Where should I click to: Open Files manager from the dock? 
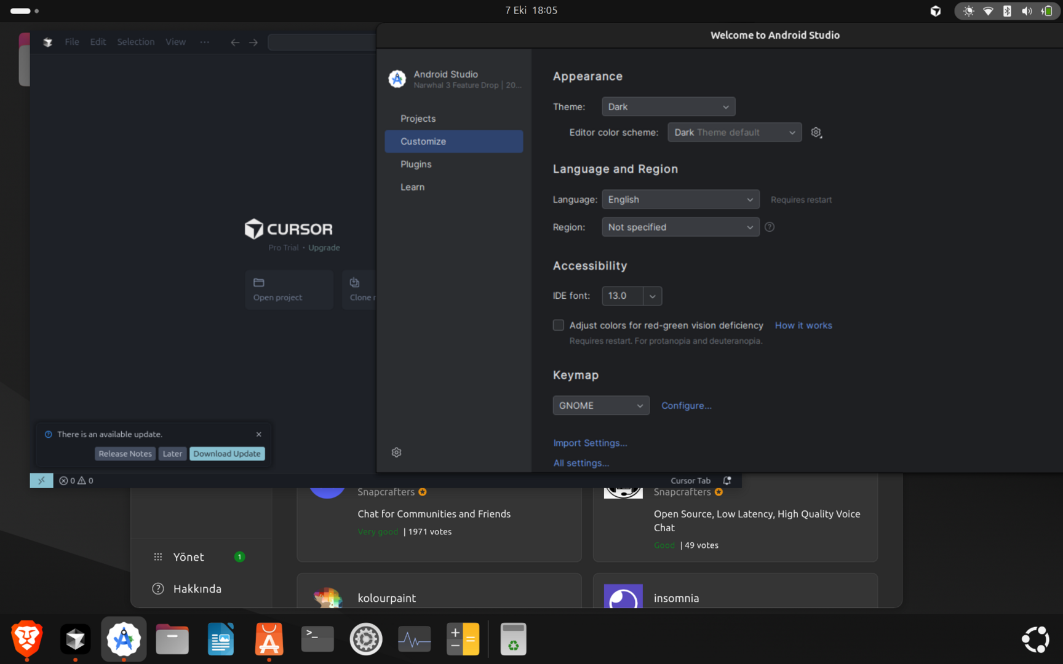click(x=172, y=639)
